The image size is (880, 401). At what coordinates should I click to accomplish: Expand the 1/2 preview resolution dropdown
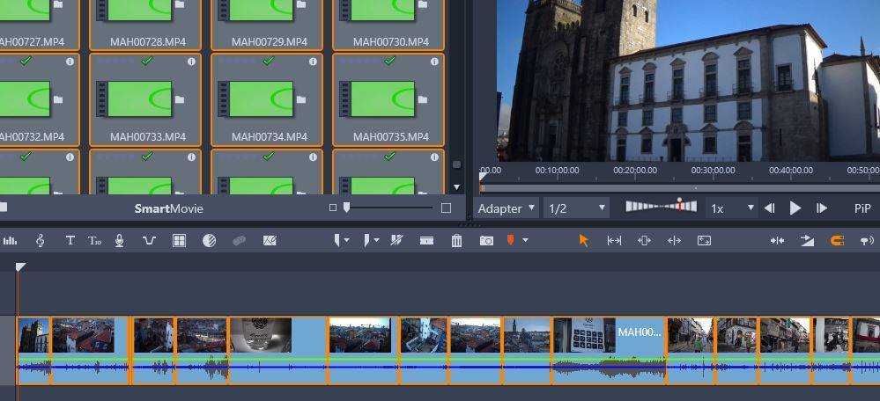coord(577,208)
